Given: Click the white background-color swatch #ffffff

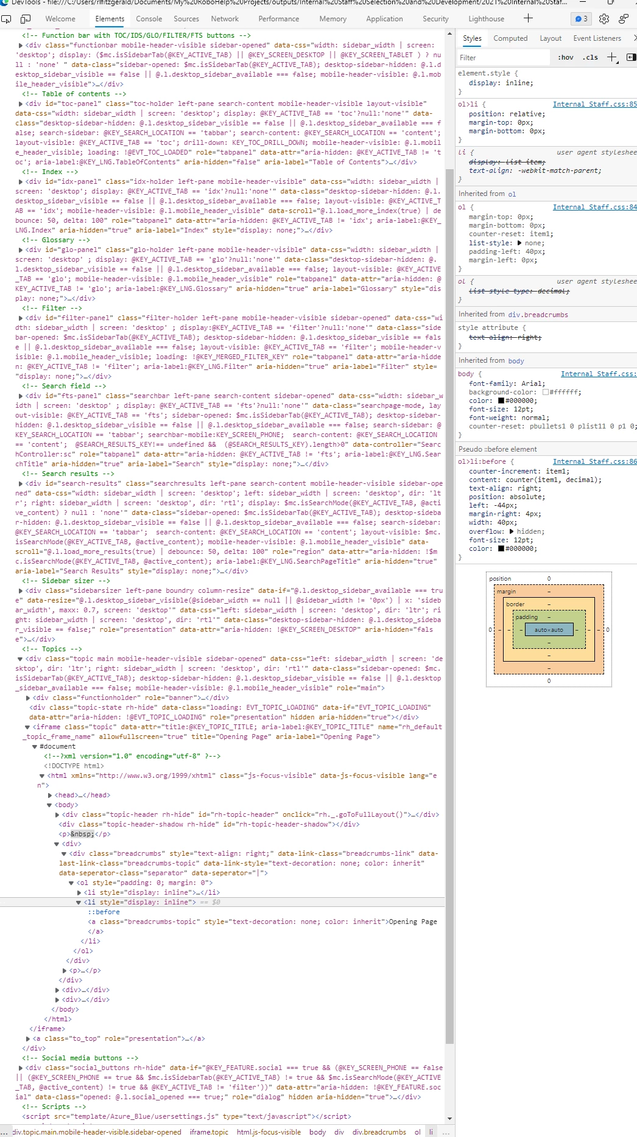Looking at the screenshot, I should [x=546, y=393].
